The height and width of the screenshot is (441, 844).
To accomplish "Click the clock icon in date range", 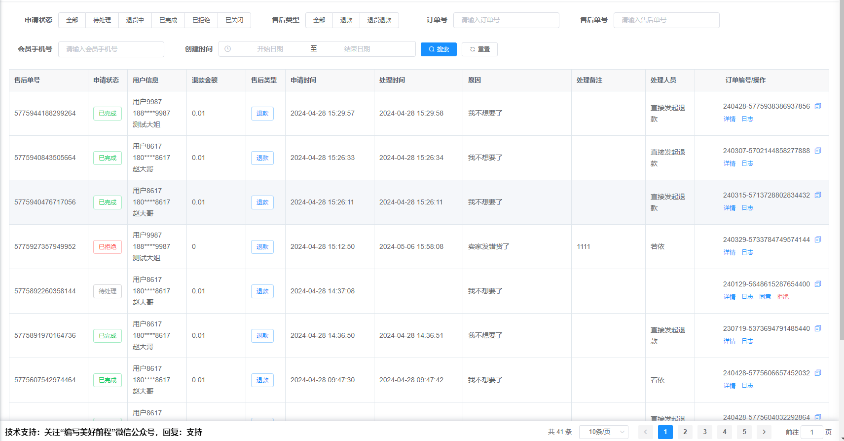I will [227, 49].
